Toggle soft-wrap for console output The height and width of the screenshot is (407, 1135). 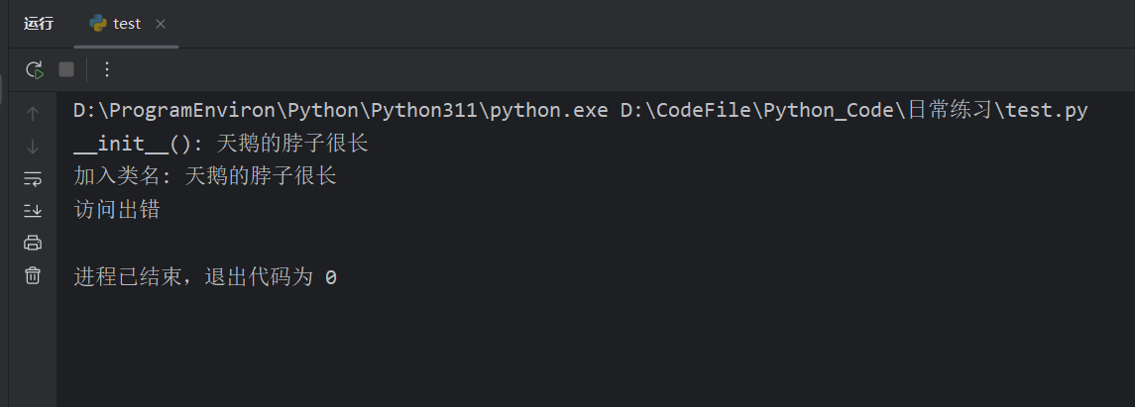tap(33, 178)
